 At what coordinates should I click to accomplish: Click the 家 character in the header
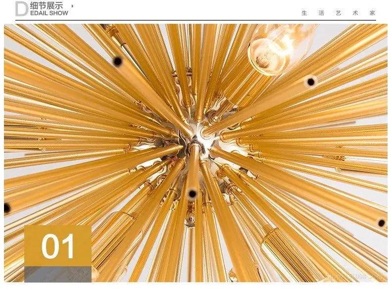click(372, 13)
